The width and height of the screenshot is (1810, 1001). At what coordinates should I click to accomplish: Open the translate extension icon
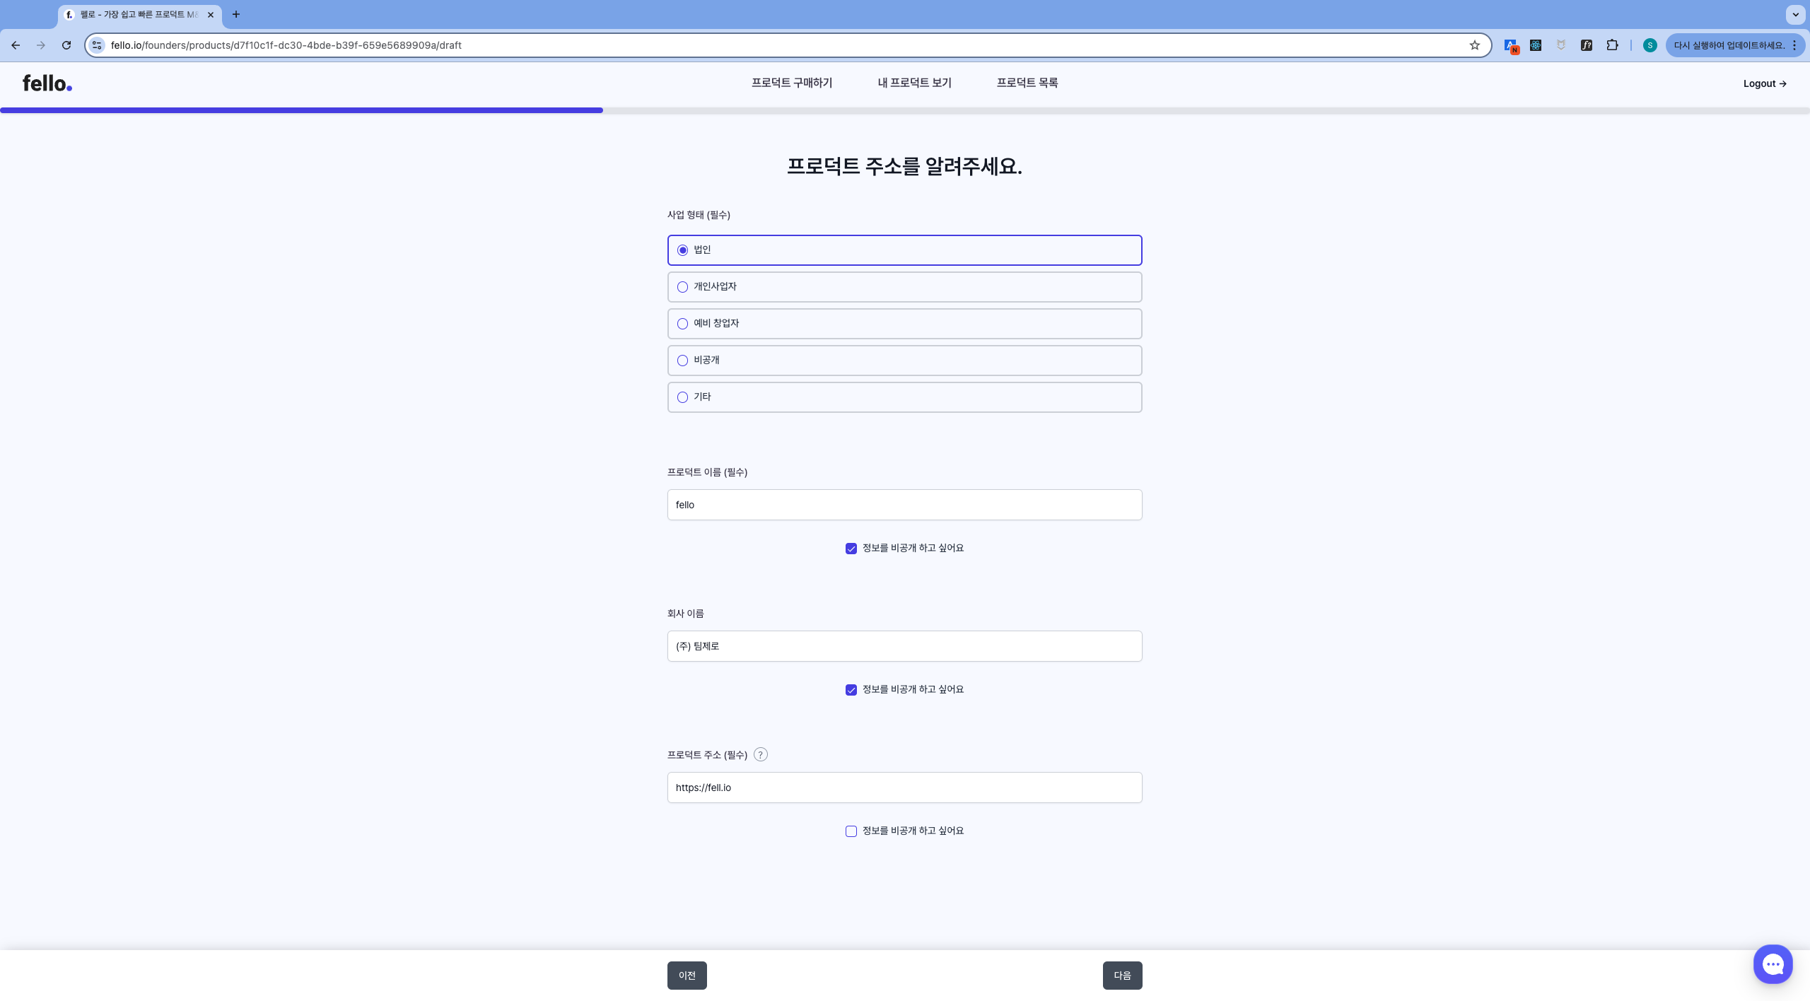pos(1511,46)
